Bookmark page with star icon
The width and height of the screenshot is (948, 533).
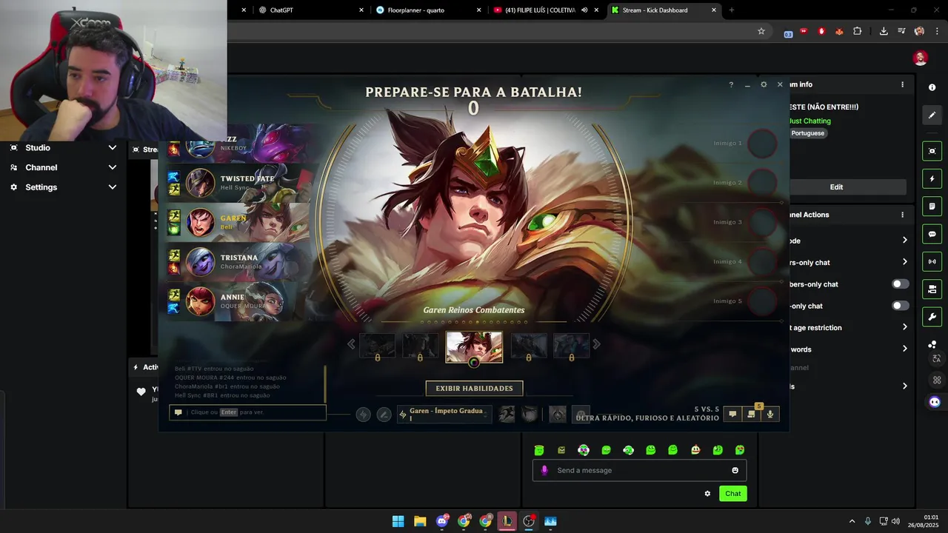(x=761, y=31)
